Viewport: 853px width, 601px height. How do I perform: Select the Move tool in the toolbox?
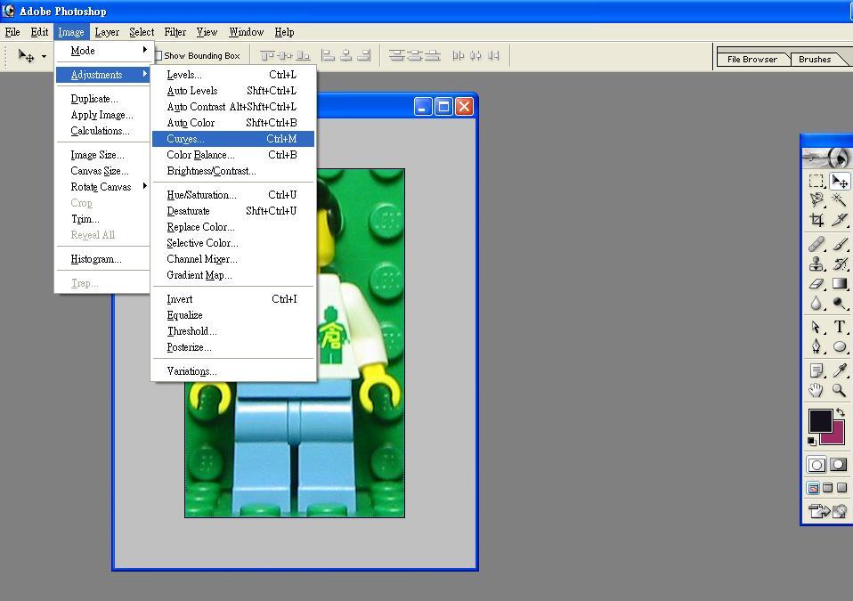tap(840, 181)
